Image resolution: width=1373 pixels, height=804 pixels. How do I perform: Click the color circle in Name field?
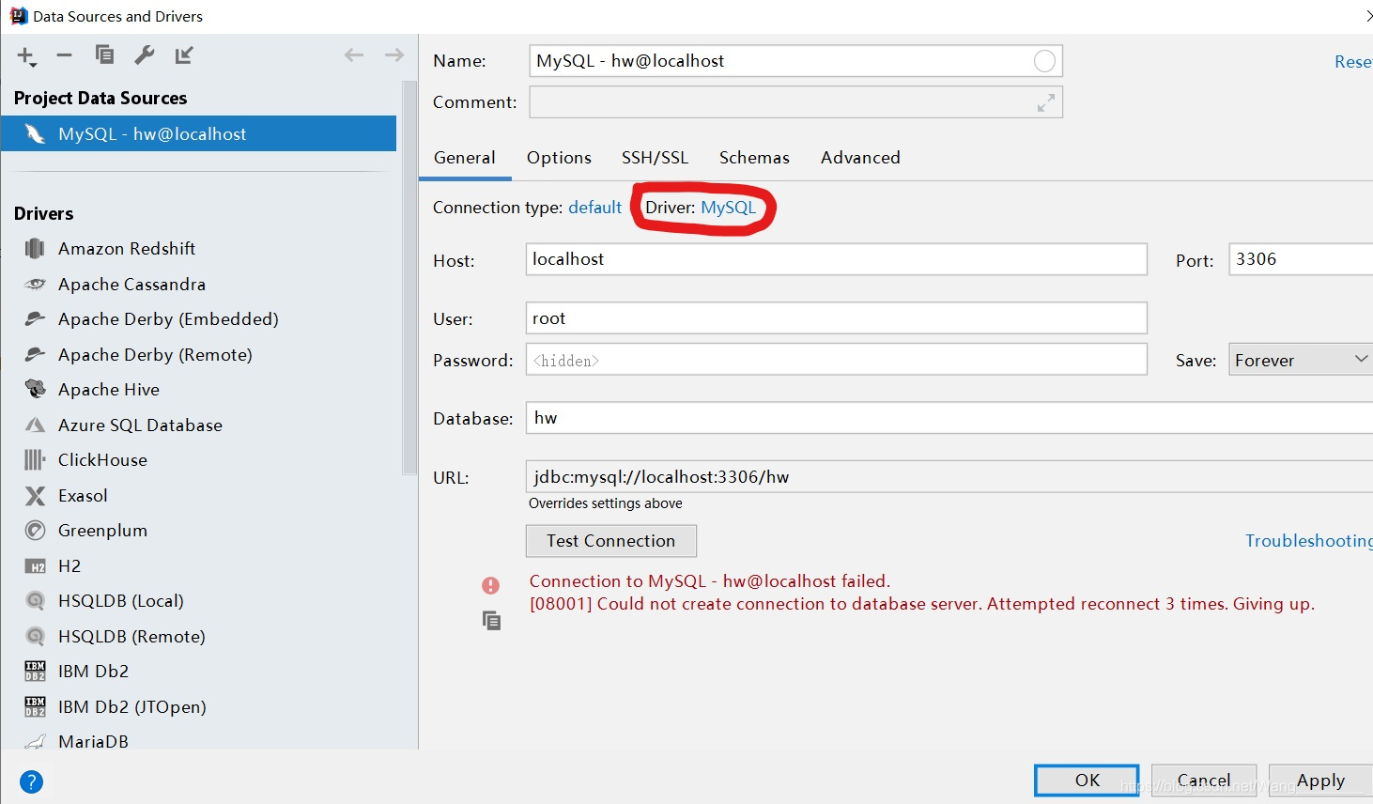point(1044,61)
